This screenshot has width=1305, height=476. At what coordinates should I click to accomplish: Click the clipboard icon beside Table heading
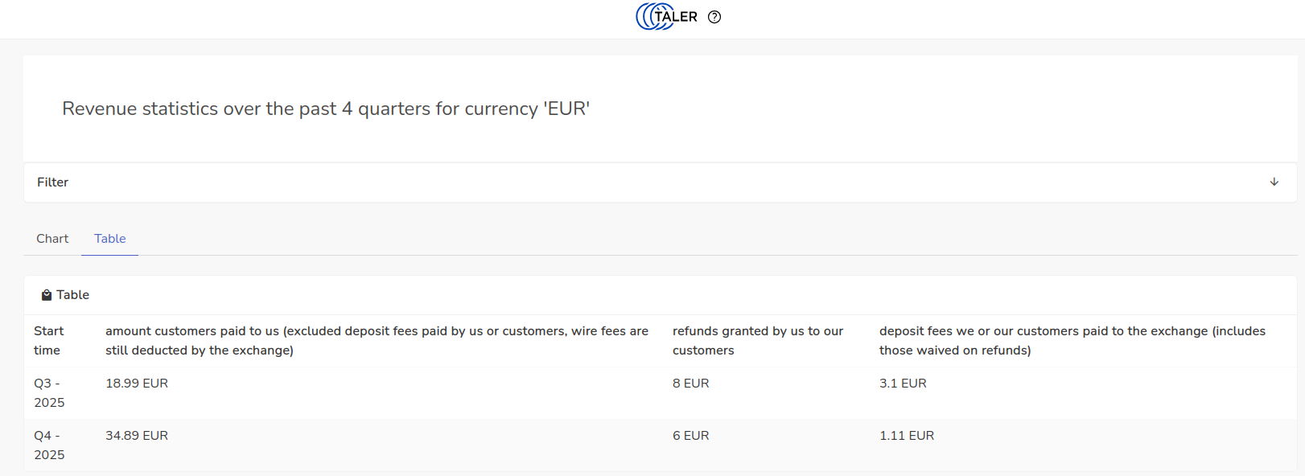(x=47, y=295)
